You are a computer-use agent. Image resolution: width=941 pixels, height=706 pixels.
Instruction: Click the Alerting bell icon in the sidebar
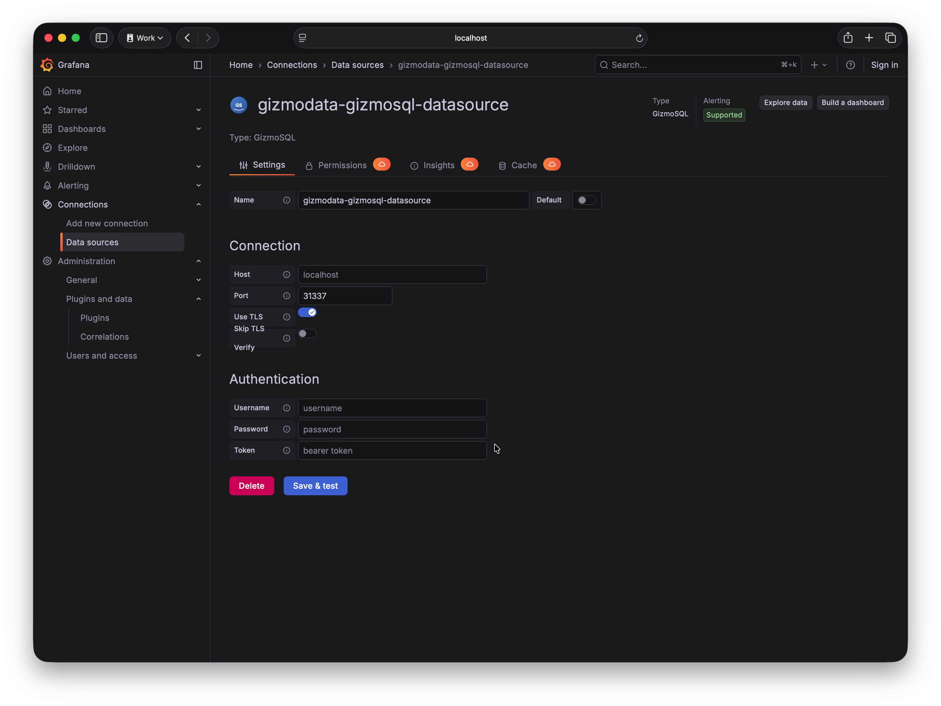pyautogui.click(x=47, y=186)
